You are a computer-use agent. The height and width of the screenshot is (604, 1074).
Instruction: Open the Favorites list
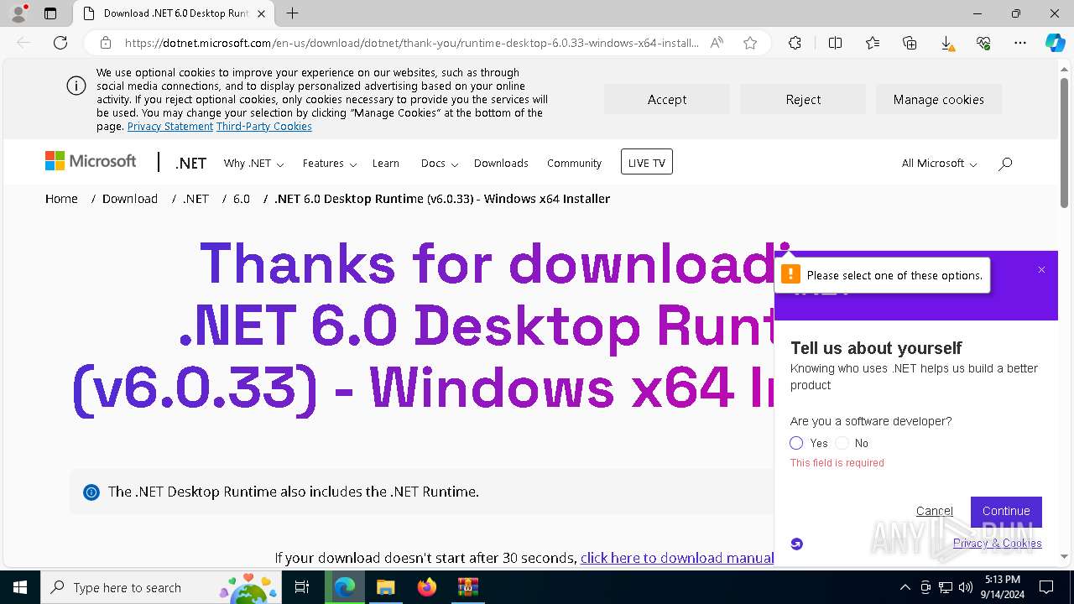(x=873, y=43)
